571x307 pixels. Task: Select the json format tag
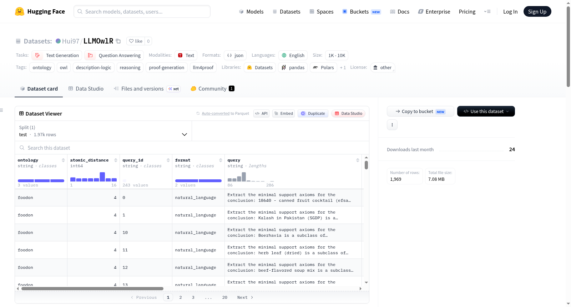[235, 55]
